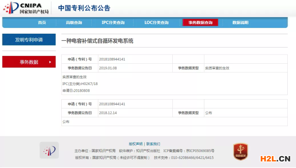
Task: Click the second record application number 2018108944141
Action: [x=112, y=104]
